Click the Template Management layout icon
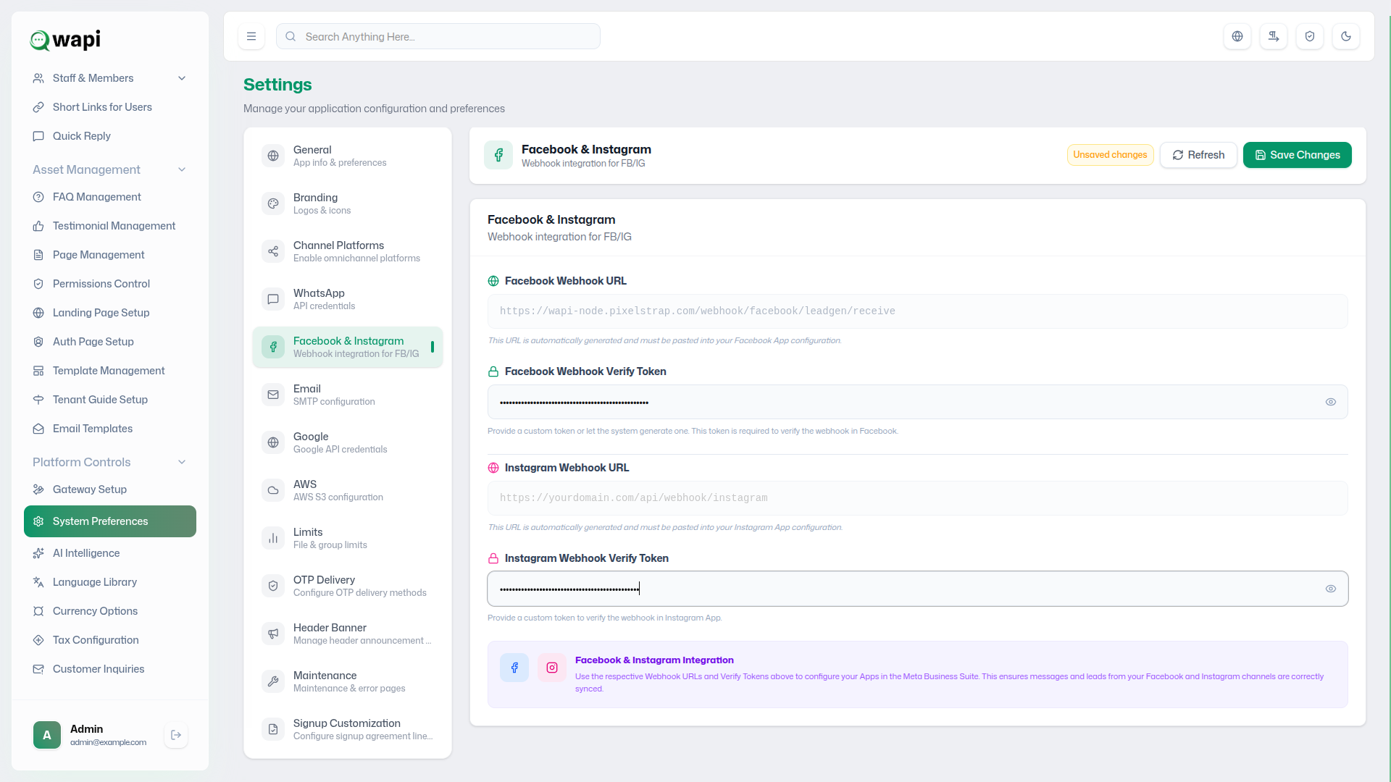This screenshot has height=782, width=1391. 38,371
